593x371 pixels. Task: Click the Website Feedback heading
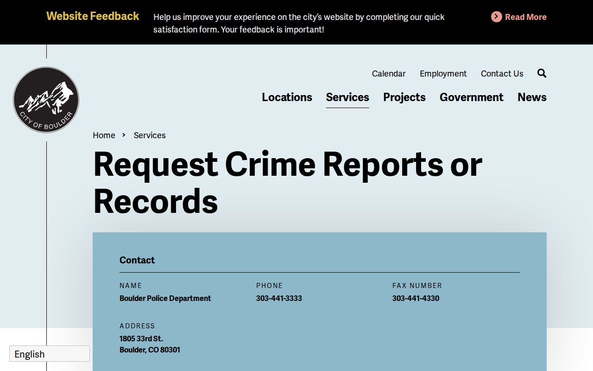coord(93,16)
